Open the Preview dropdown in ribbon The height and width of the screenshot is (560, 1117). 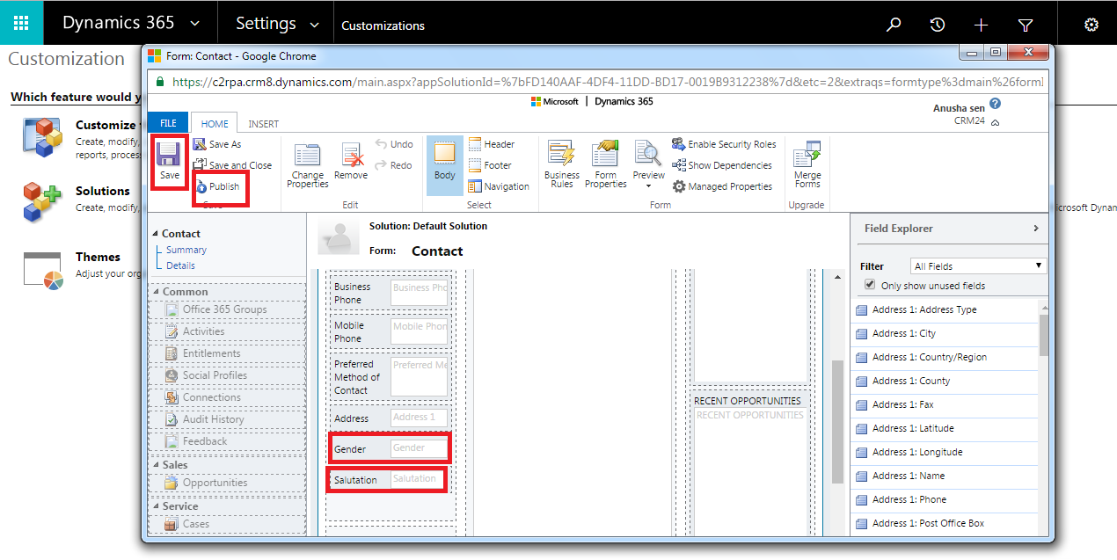[x=648, y=164]
